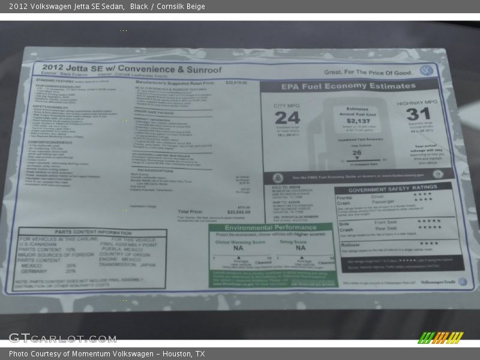Click the 'Frontal Crash' label
The width and height of the screenshot is (480, 360).
click(x=344, y=200)
